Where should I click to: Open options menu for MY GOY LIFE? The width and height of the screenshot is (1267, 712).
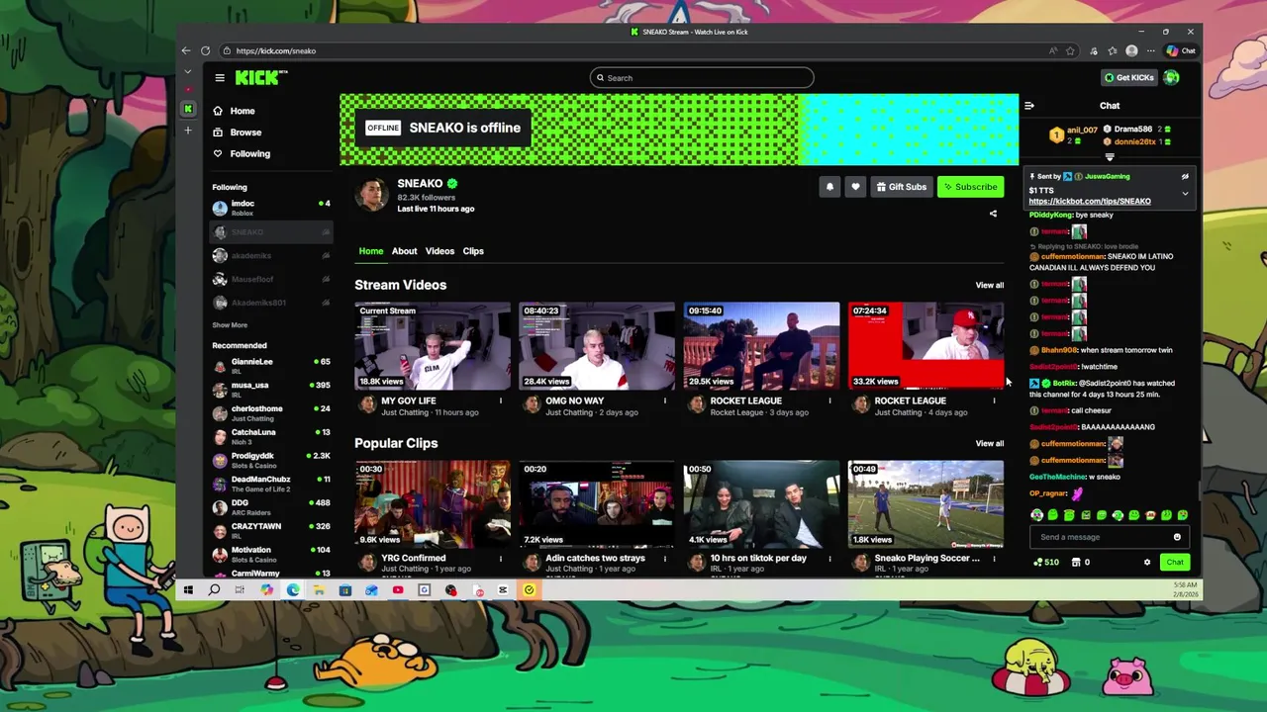500,401
